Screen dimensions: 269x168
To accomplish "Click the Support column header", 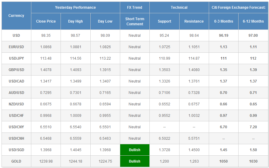I will click(164, 21).
